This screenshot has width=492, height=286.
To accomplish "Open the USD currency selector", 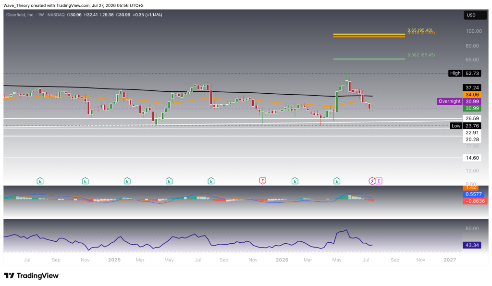I will click(x=475, y=15).
